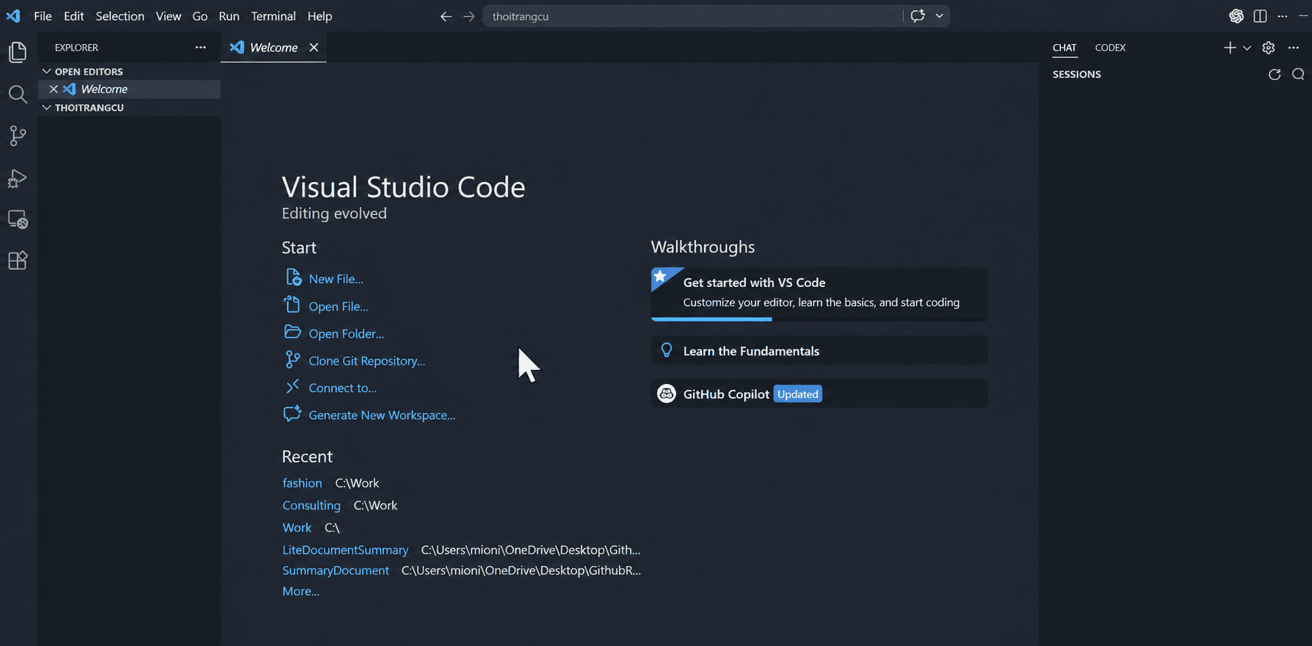Close Welcome in Open Editors list
Image resolution: width=1312 pixels, height=646 pixels.
click(54, 89)
